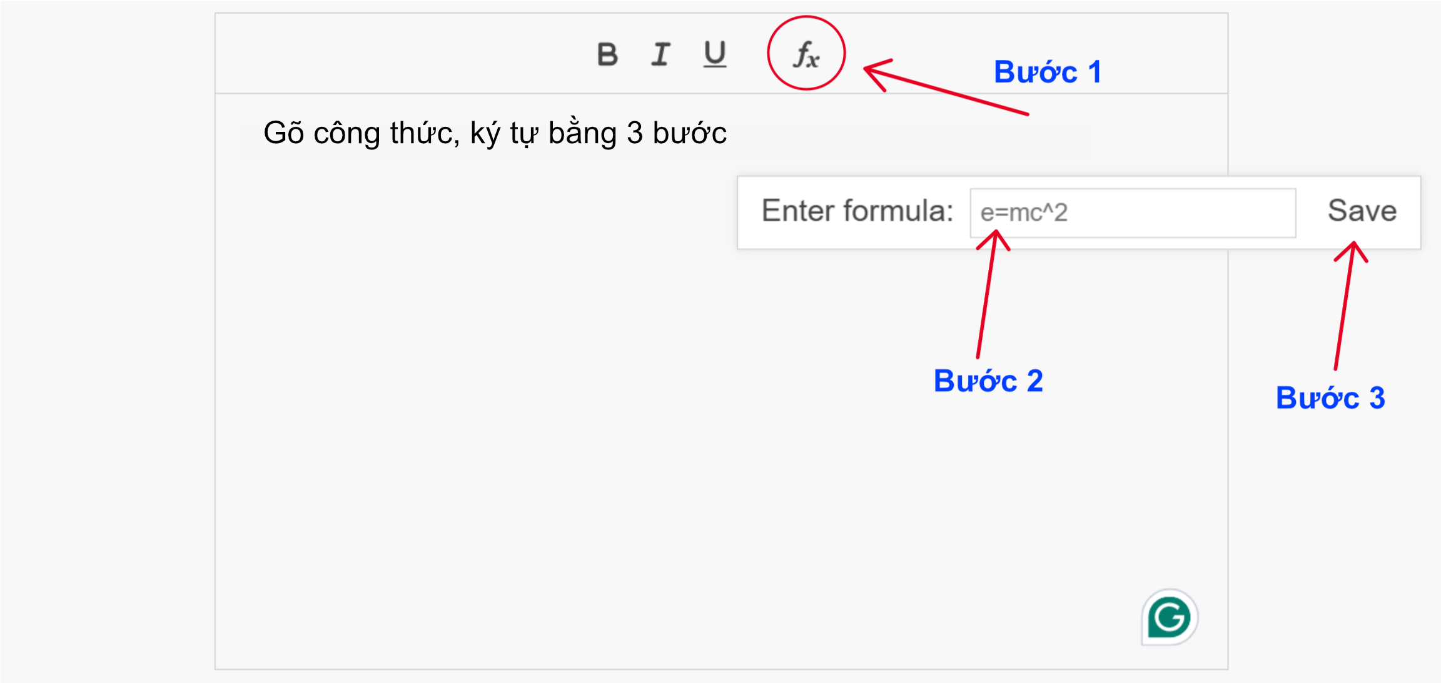
Task: Click the blue "Bước 1" annotation
Action: pyautogui.click(x=1047, y=72)
